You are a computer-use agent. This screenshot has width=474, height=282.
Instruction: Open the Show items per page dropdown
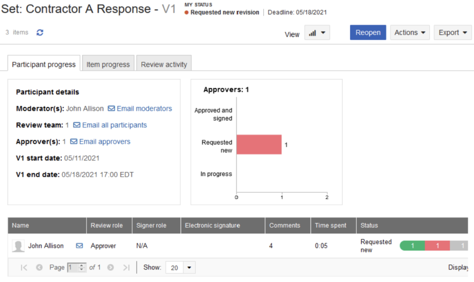[180, 267]
